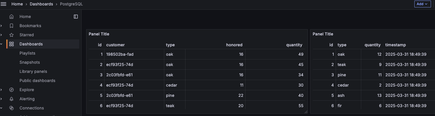Click the Home house icon in sidebar
The image size is (435, 116).
[x=11, y=17]
